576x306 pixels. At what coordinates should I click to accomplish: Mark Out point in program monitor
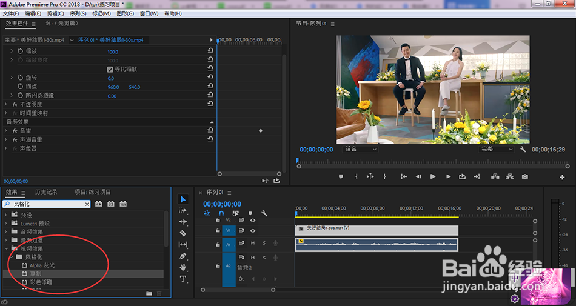384,176
